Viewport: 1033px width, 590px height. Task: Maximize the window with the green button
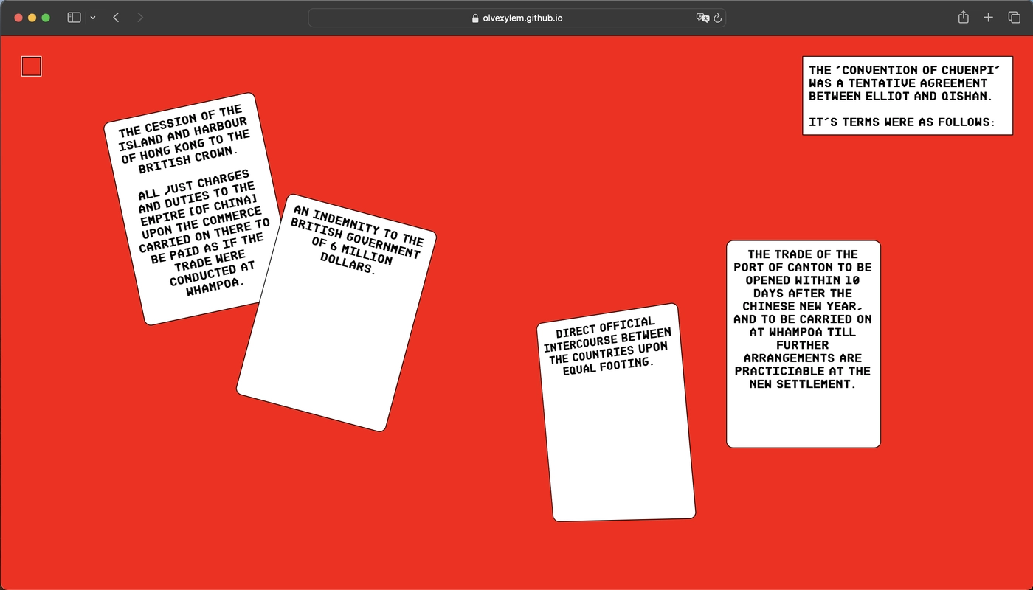point(46,18)
